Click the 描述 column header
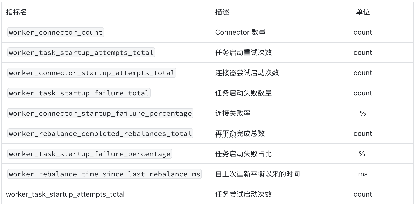The image size is (415, 206). (x=222, y=12)
